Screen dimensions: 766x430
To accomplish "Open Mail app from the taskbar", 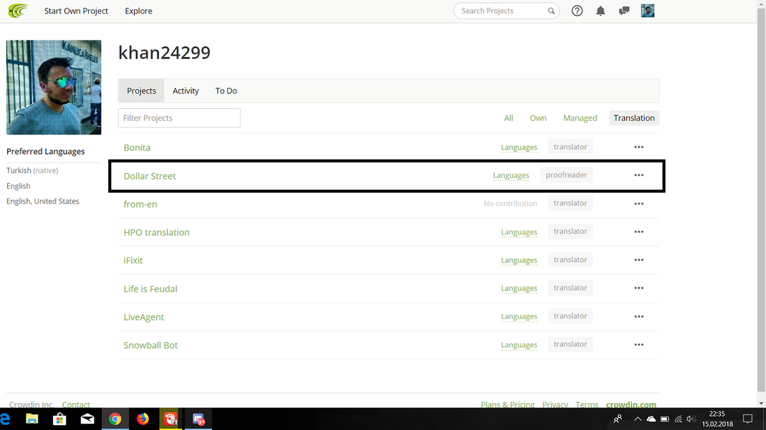I will 87,419.
